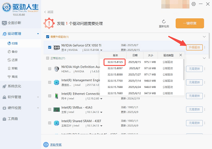The height and width of the screenshot is (149, 212).
Task: Switch to 全面诊断 in the sidebar
Action: point(14,23)
